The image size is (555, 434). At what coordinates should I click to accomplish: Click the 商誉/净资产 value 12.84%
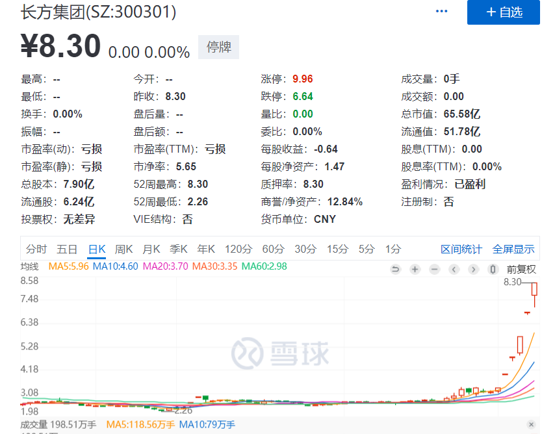point(344,202)
